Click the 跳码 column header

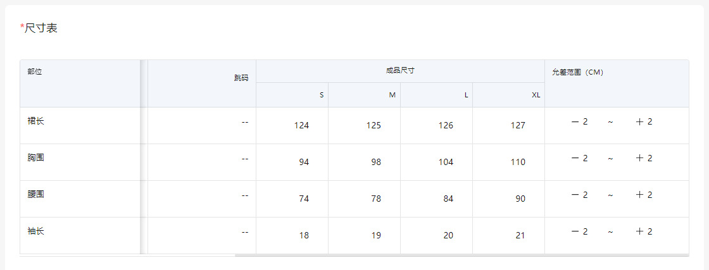click(241, 78)
